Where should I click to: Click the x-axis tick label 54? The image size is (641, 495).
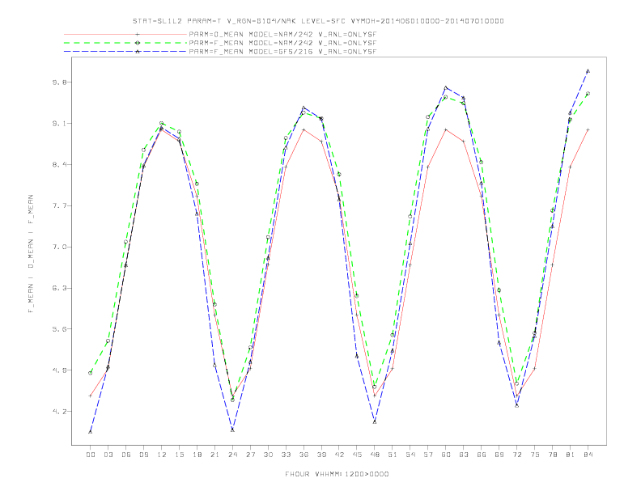pos(410,455)
